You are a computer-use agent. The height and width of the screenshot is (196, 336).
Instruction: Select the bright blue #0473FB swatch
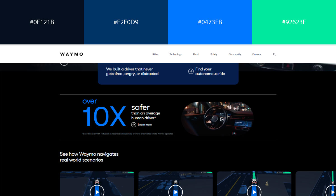(210, 22)
